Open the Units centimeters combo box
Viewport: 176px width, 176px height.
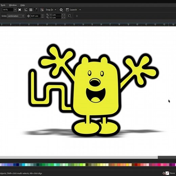pyautogui.click(x=16, y=16)
